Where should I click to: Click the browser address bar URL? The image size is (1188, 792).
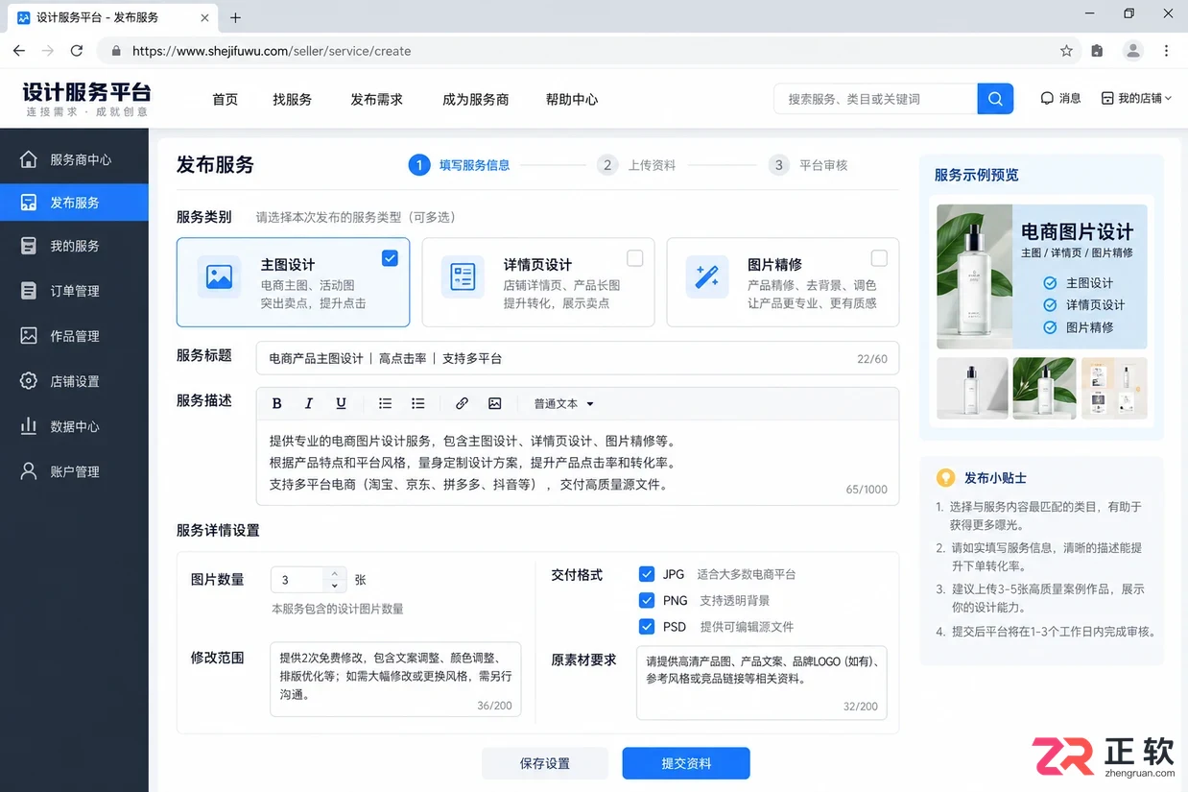272,51
